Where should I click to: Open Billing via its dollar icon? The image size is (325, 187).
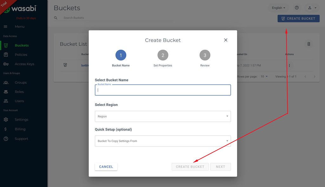click(5, 129)
